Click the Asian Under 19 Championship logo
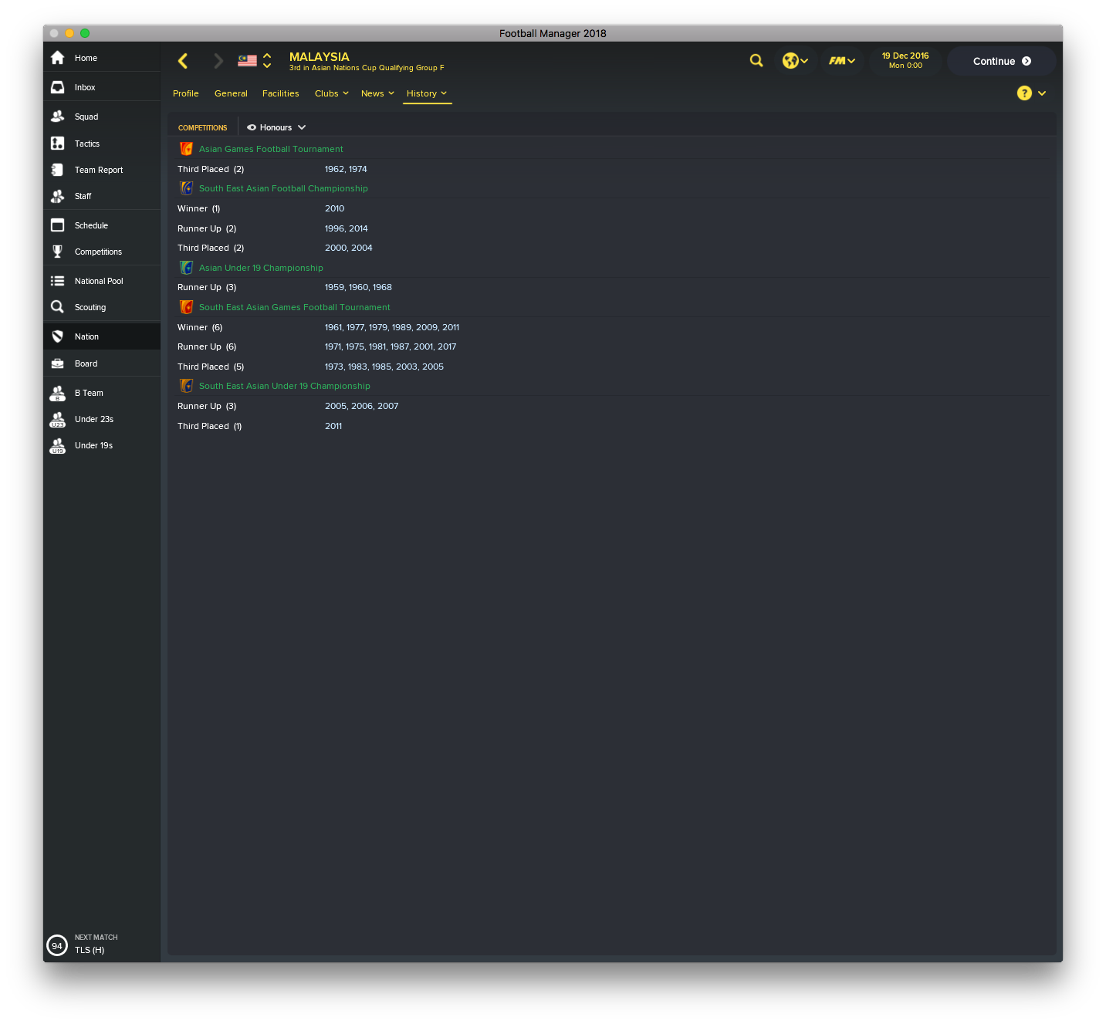This screenshot has width=1106, height=1024. (x=186, y=268)
